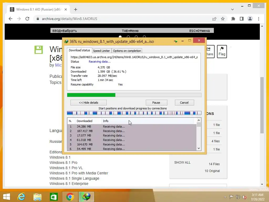Bookmark this tab with the star
Screen dimensions: 269x202
tap(223, 19)
